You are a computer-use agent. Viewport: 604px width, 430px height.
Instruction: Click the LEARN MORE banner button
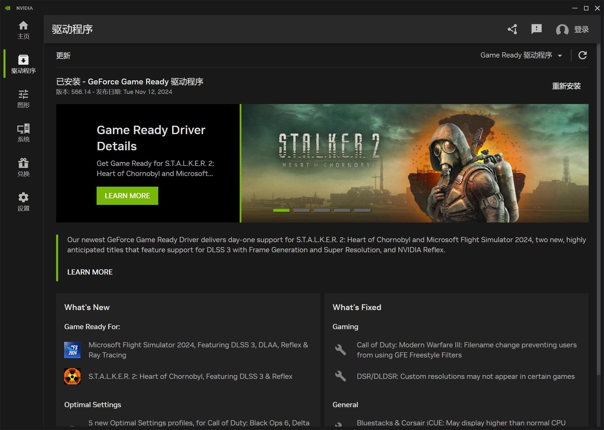tap(127, 196)
